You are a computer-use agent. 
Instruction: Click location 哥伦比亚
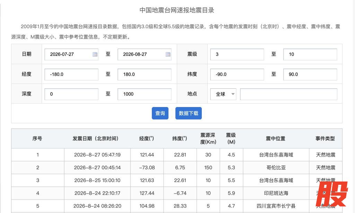(x=276, y=168)
